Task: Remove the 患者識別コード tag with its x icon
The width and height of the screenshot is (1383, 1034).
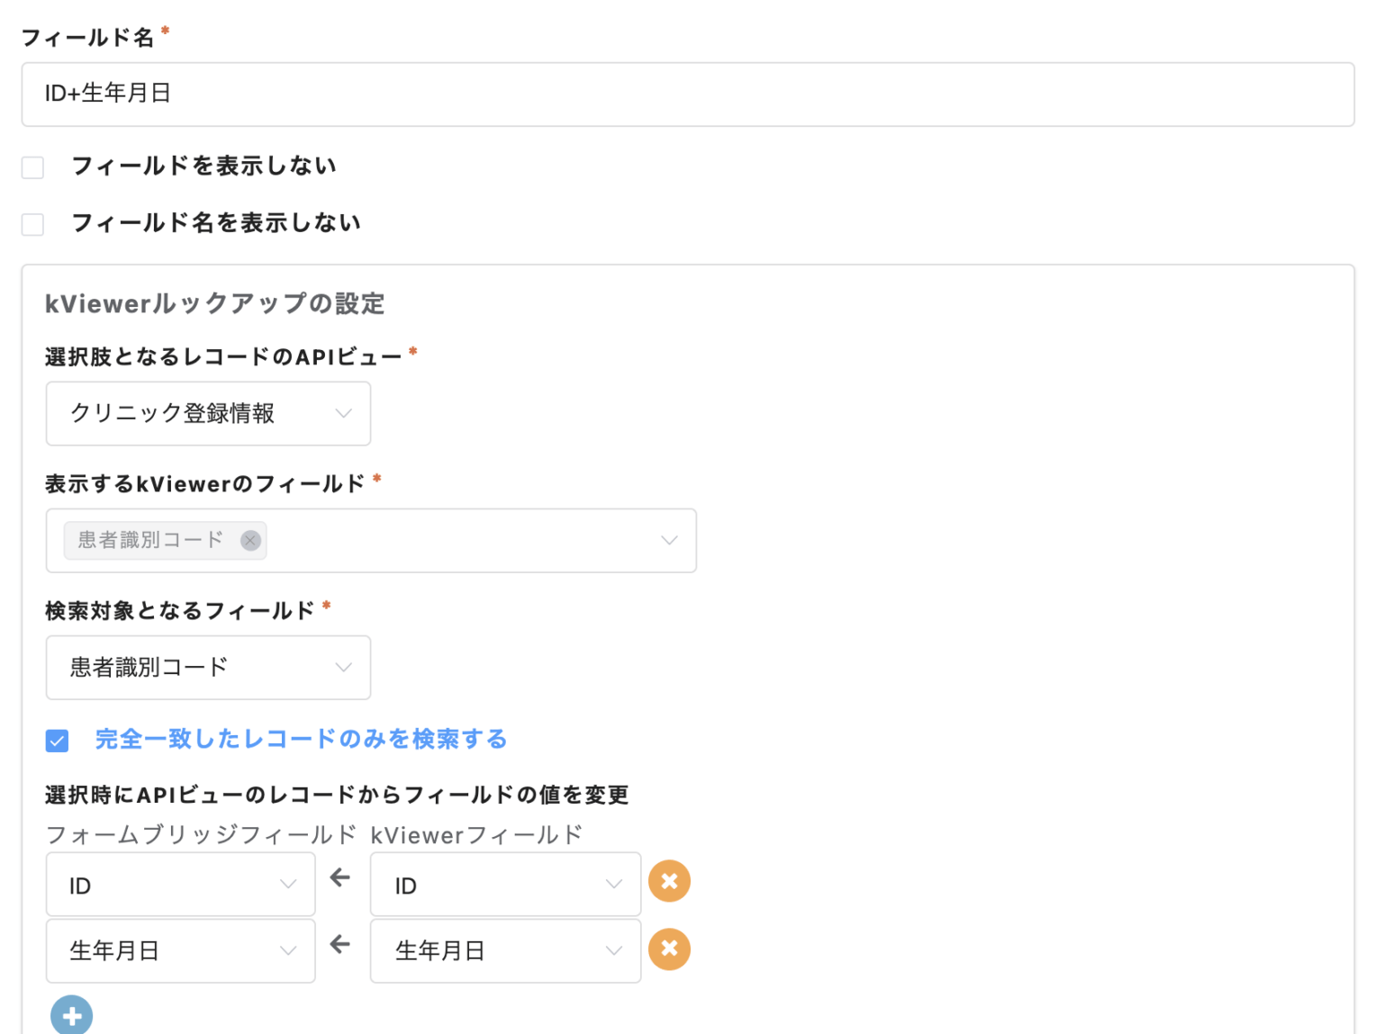Action: (x=250, y=540)
